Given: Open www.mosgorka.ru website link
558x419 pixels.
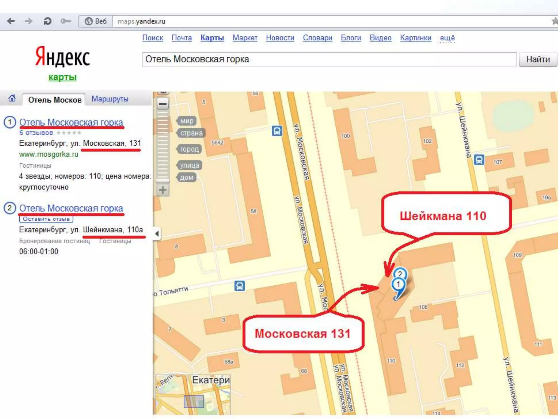Looking at the screenshot, I should point(48,154).
